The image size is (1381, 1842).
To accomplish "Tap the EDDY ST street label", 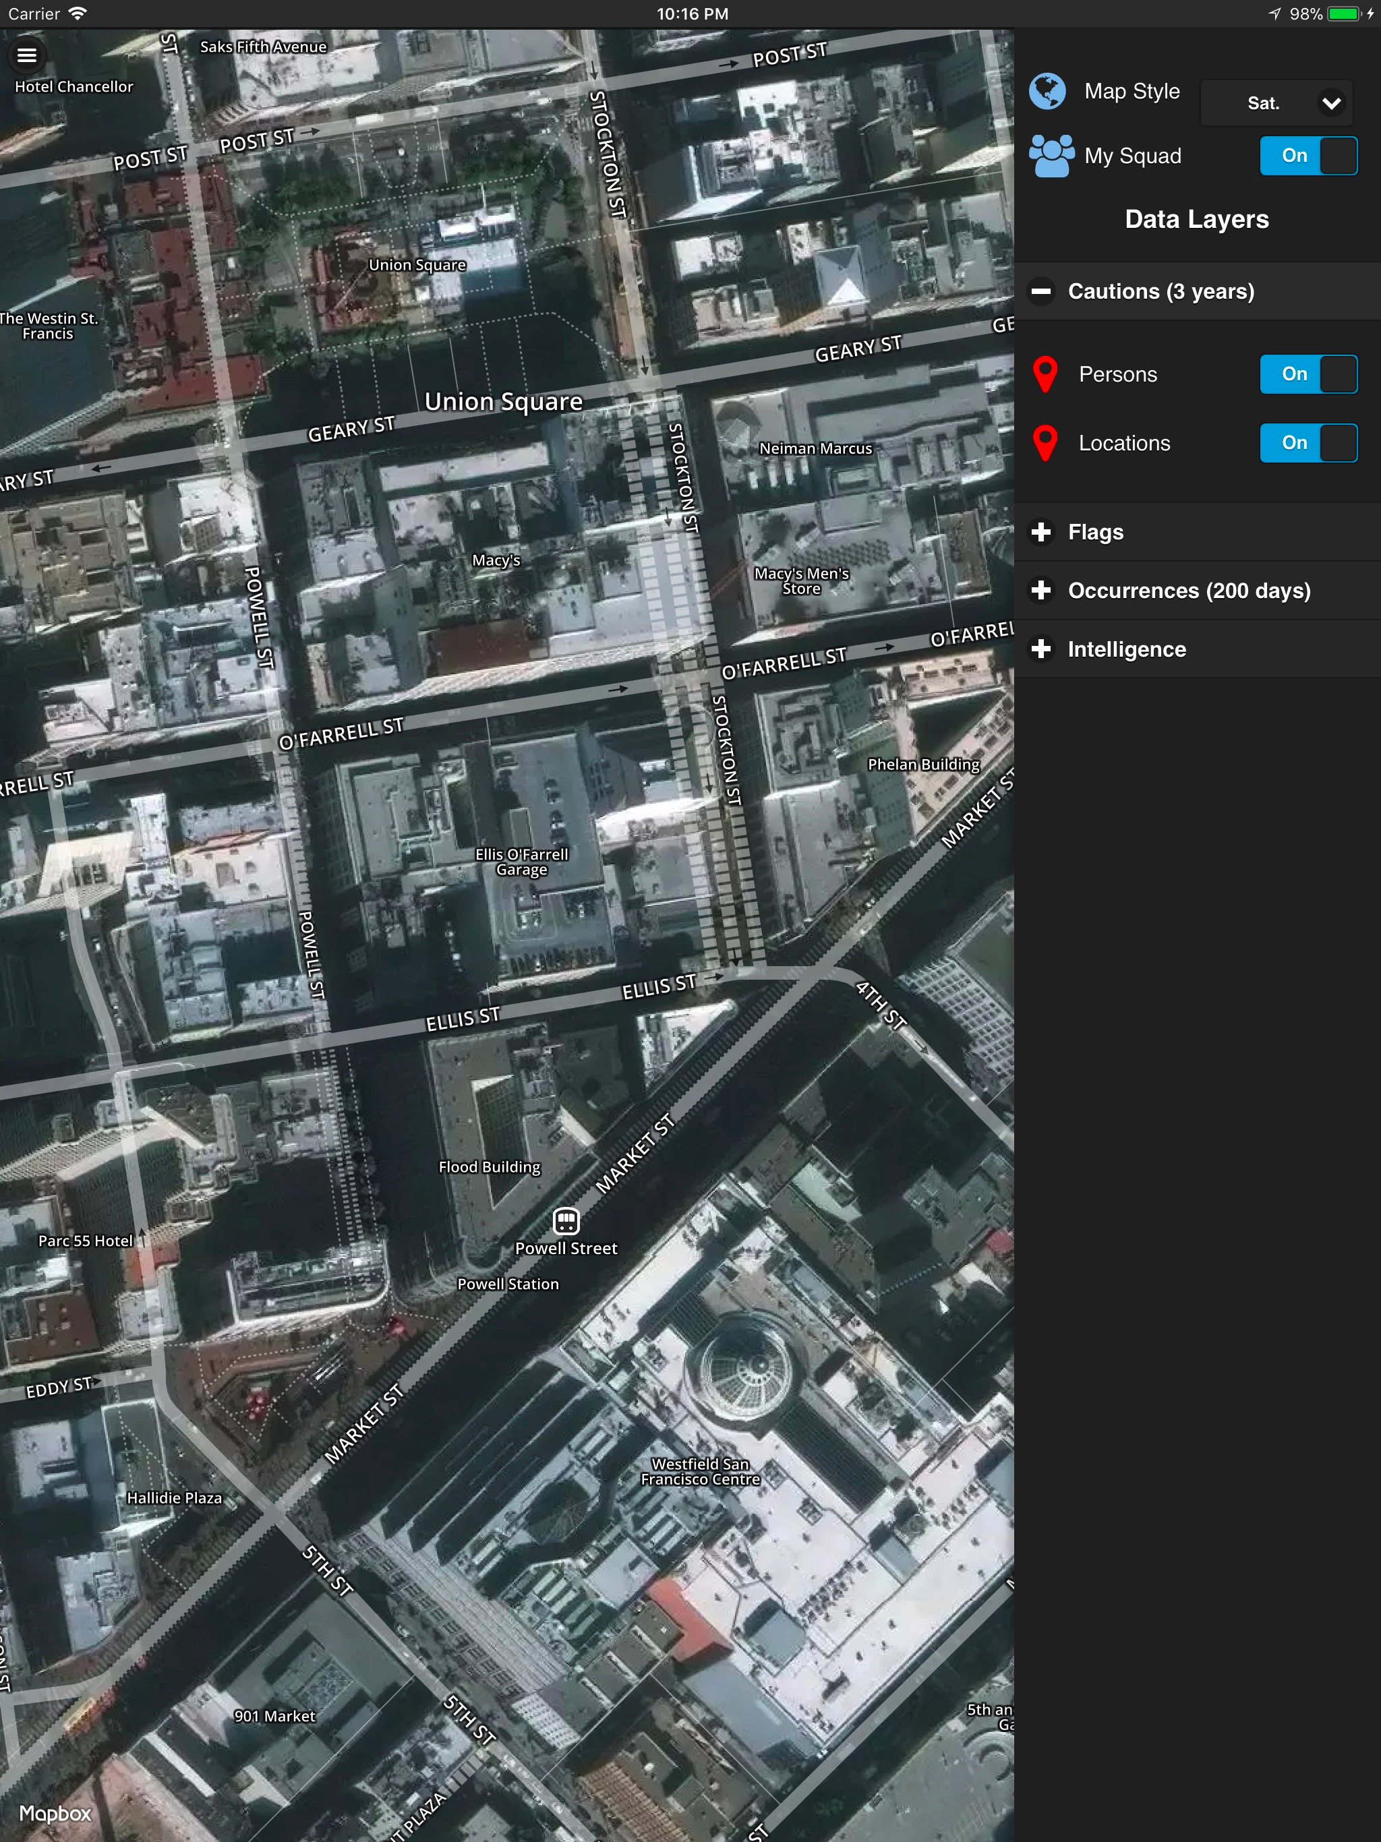I will pyautogui.click(x=58, y=1388).
